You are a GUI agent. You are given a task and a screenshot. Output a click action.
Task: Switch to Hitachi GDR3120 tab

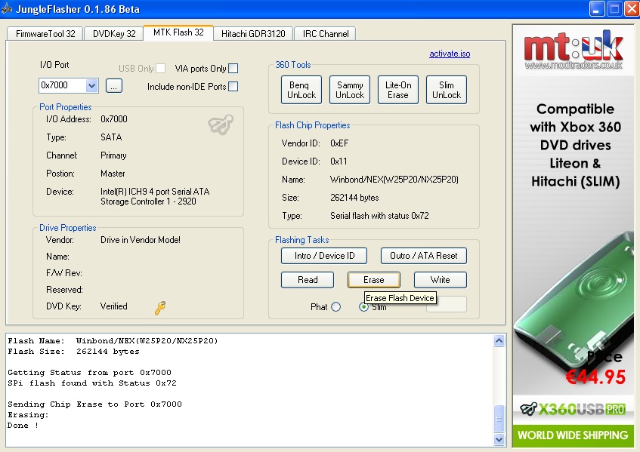[253, 34]
